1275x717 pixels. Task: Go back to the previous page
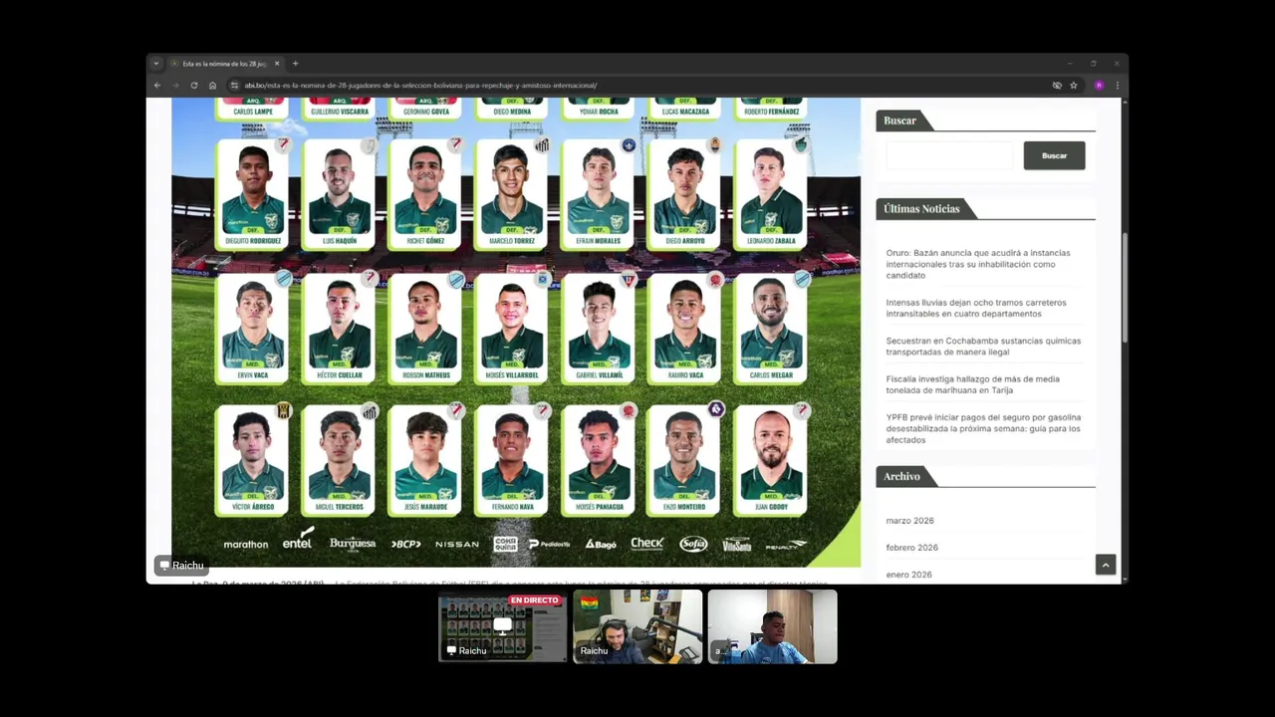click(157, 86)
